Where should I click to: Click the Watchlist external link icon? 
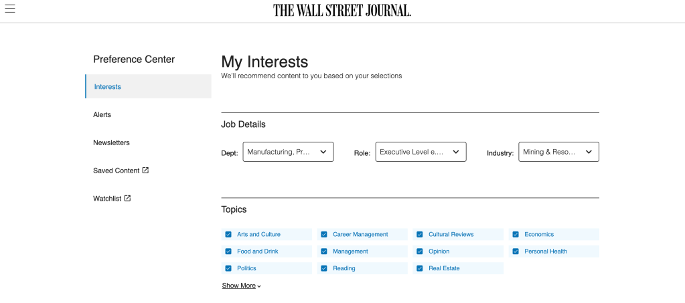pyautogui.click(x=127, y=198)
